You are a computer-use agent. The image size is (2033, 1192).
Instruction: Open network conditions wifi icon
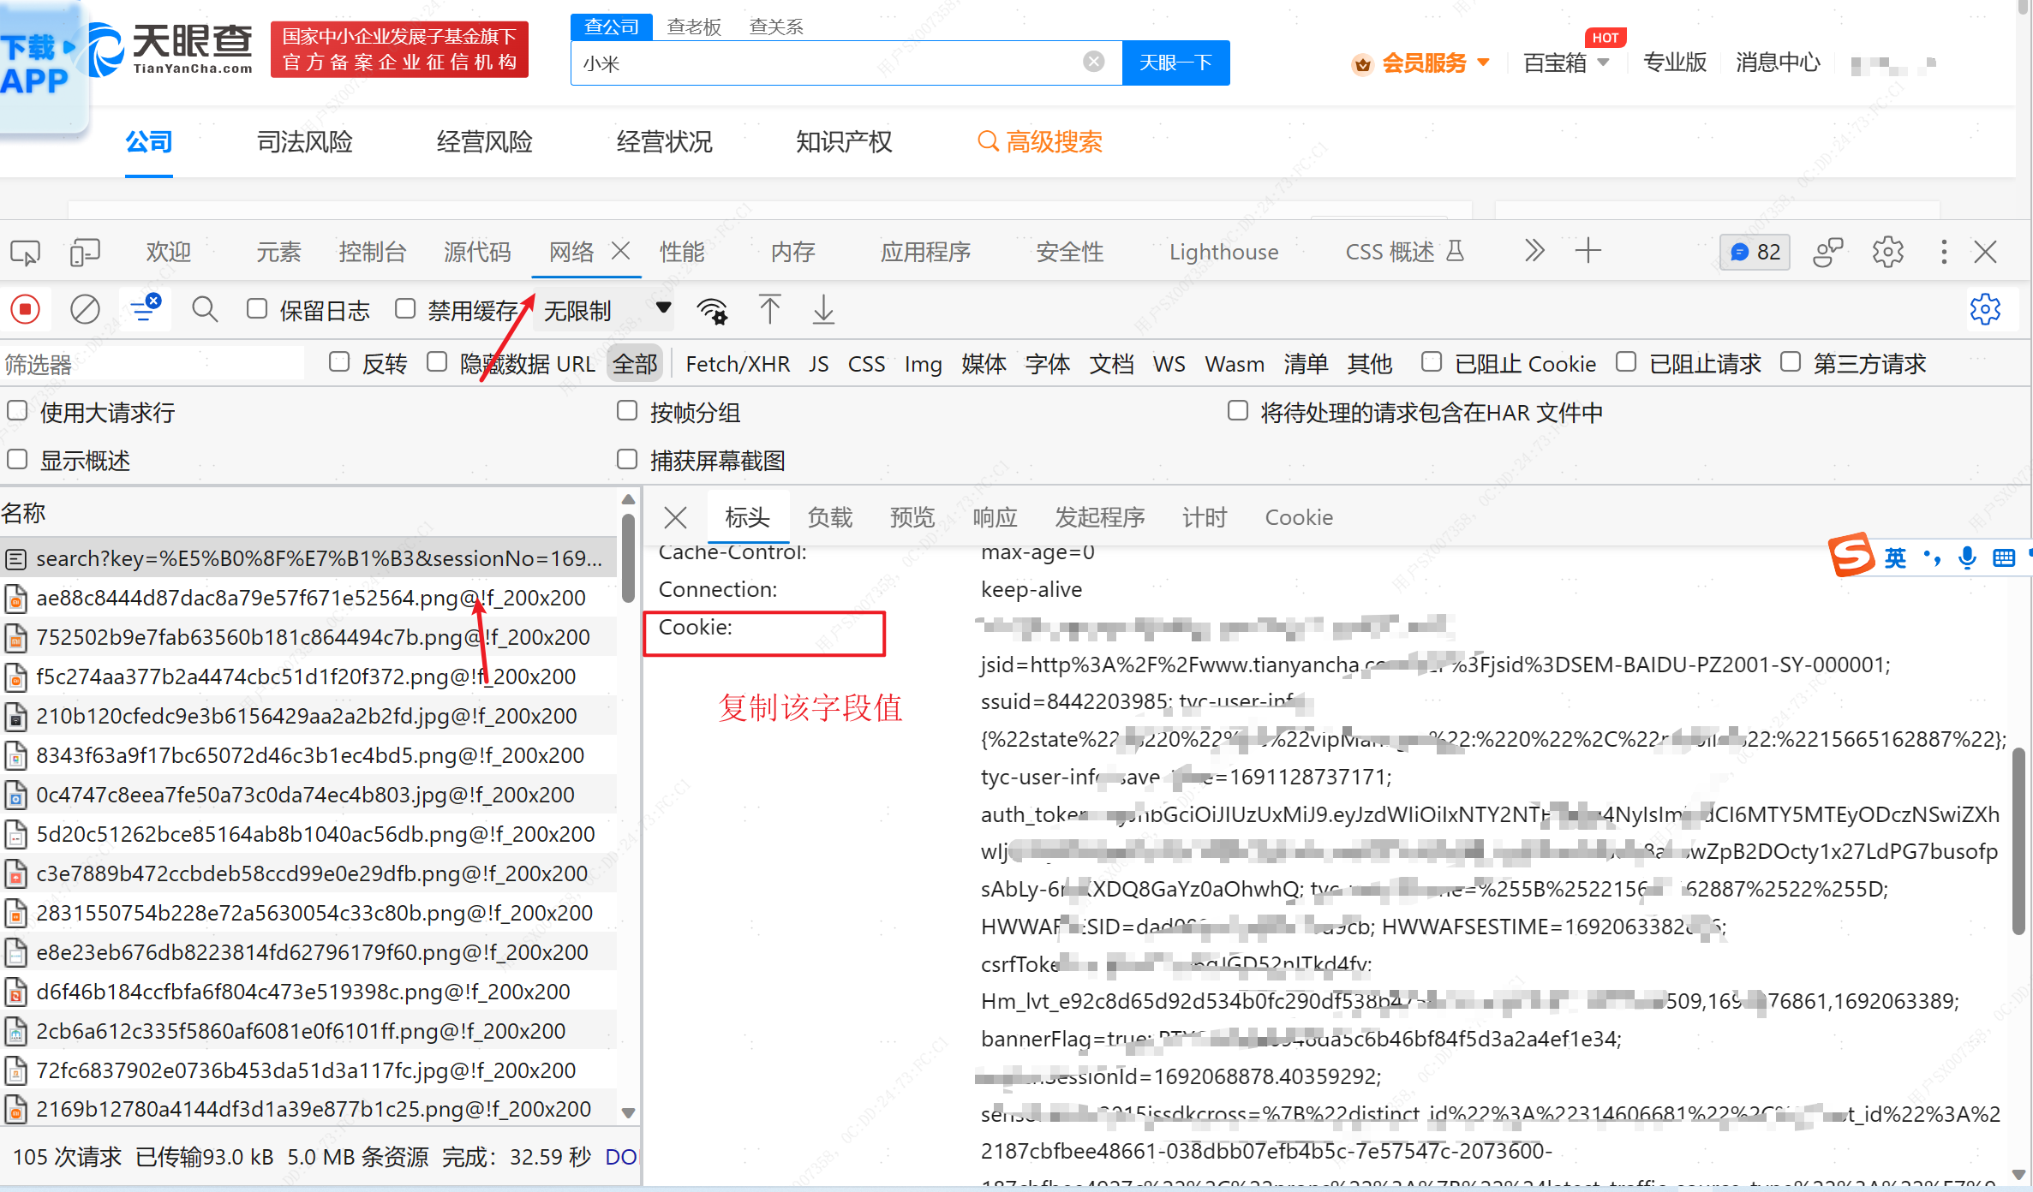pyautogui.click(x=712, y=310)
